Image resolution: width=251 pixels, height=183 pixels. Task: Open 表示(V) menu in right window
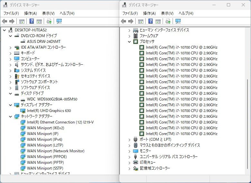[167, 13]
